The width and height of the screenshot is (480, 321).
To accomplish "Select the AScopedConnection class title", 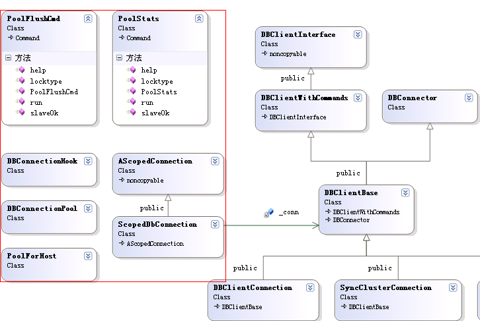I will tap(155, 161).
